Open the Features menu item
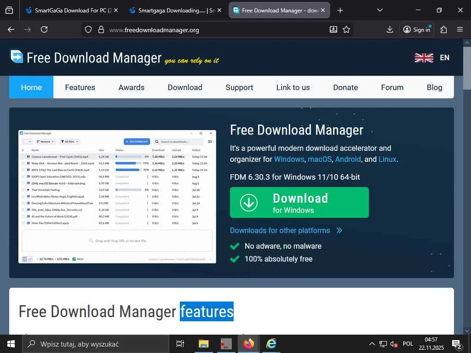 coord(80,87)
